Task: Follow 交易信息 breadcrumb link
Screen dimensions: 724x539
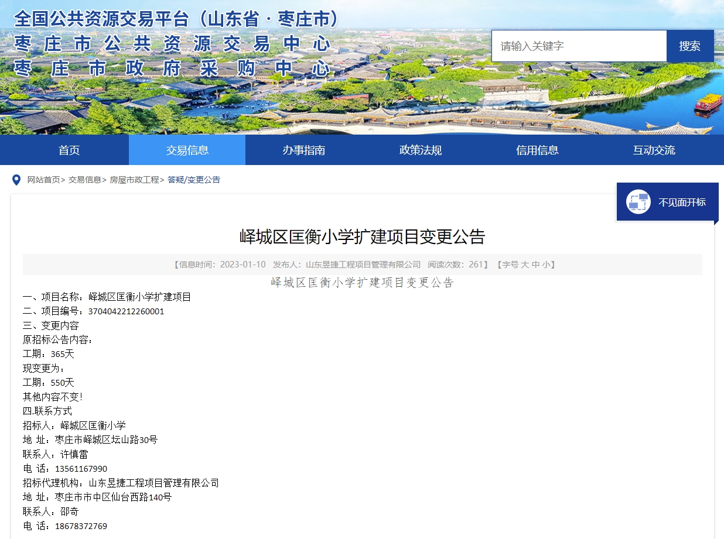Action: click(85, 180)
